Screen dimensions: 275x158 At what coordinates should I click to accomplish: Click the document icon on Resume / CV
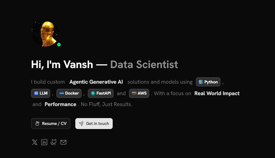point(37,124)
